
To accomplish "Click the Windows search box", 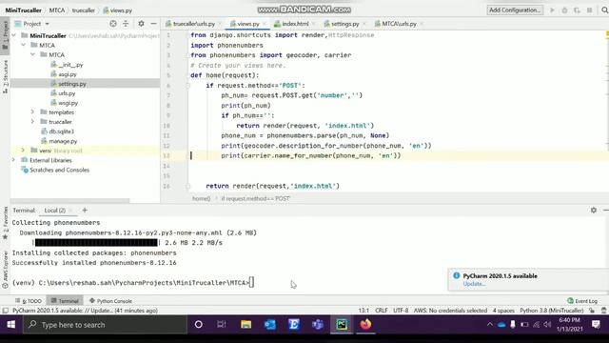I will 105,324.
